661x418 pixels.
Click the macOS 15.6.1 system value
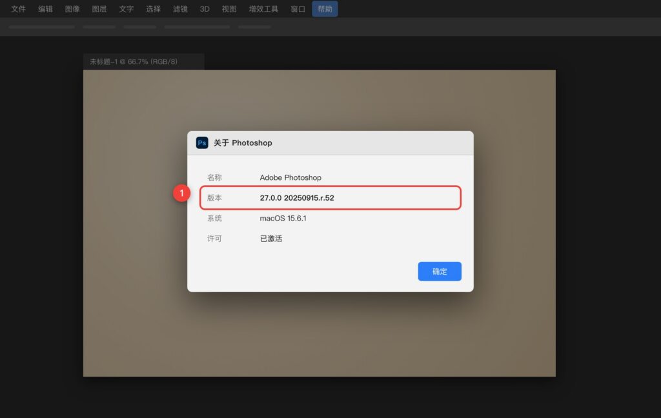[x=283, y=218]
